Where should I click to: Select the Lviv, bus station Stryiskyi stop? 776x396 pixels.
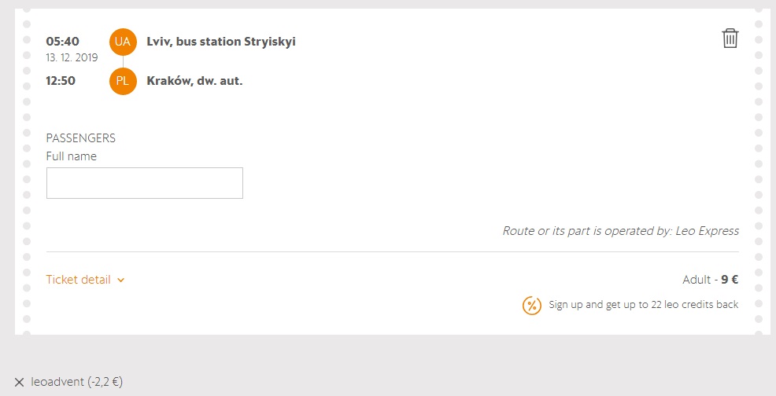point(221,42)
